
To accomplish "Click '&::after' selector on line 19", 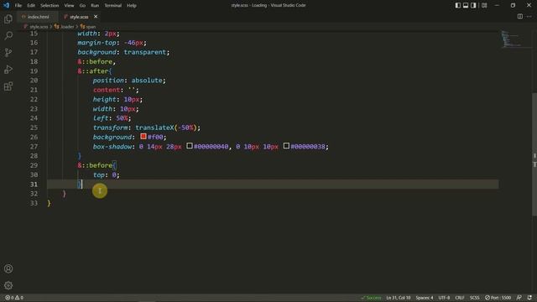I will (93, 71).
